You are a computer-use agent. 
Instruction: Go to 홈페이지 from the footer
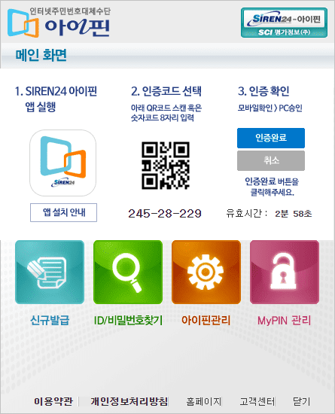[x=204, y=402]
